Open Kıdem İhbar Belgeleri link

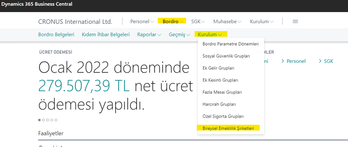[106, 35]
